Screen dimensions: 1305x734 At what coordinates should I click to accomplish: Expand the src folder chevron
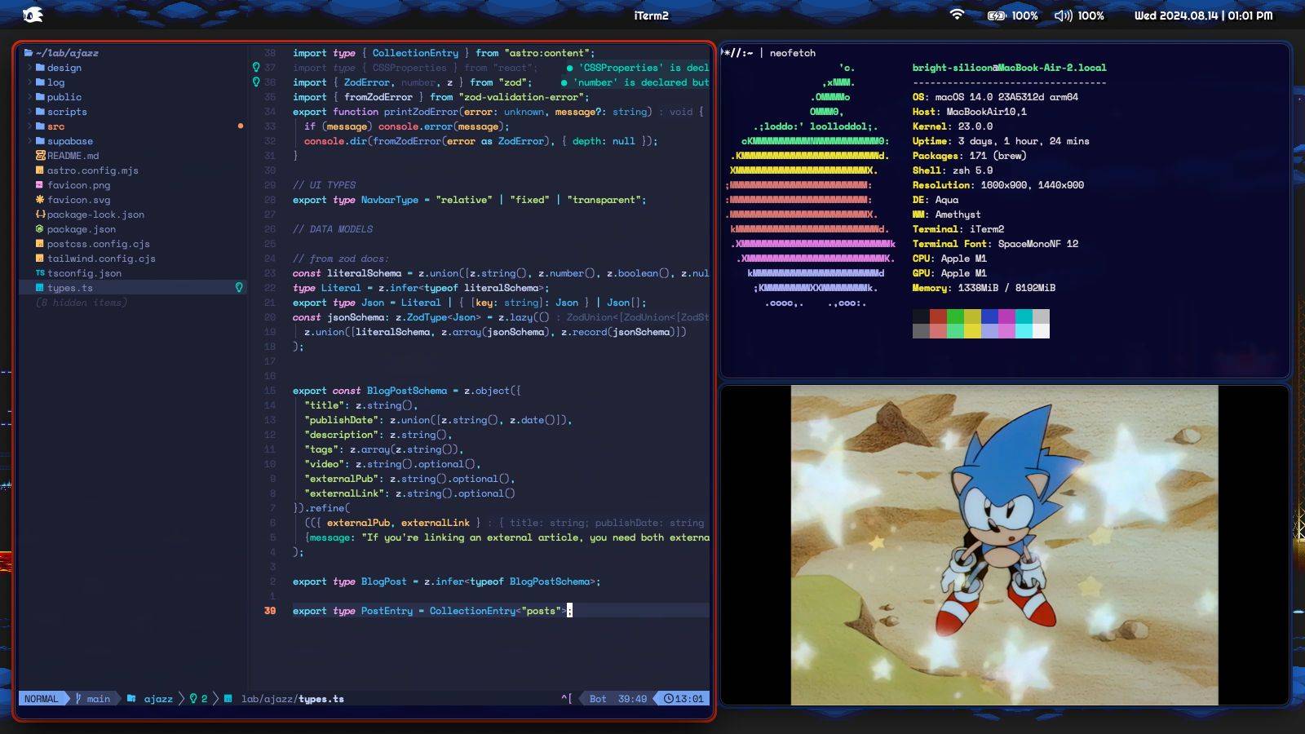tap(29, 126)
